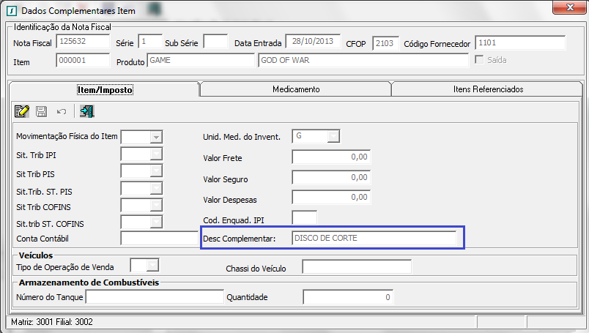Toggle the Saída checkbox
Viewport: 589px width, 333px height.
[479, 60]
